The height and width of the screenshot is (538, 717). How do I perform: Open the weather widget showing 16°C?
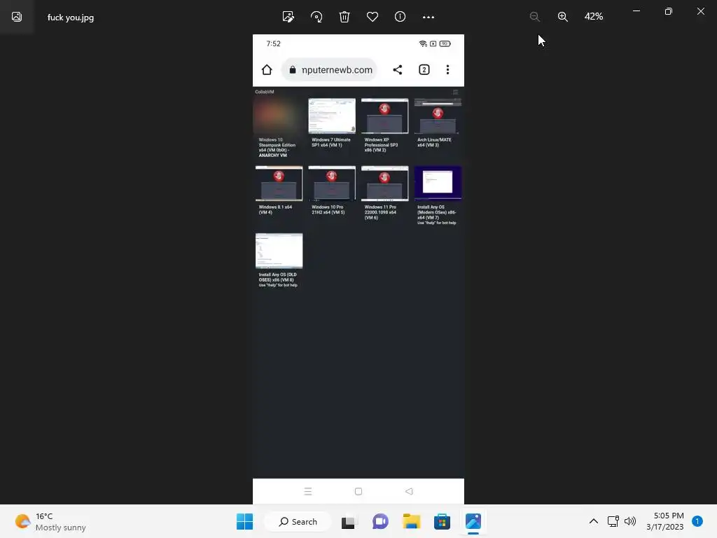[50, 521]
